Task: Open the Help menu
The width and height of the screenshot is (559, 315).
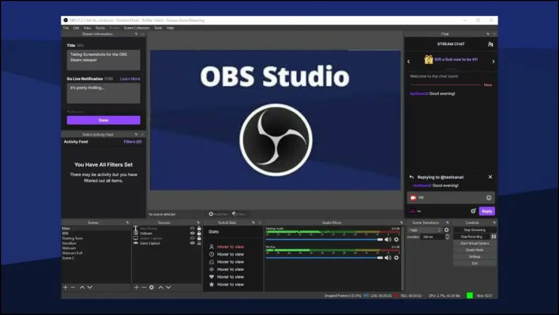Action: (170, 28)
